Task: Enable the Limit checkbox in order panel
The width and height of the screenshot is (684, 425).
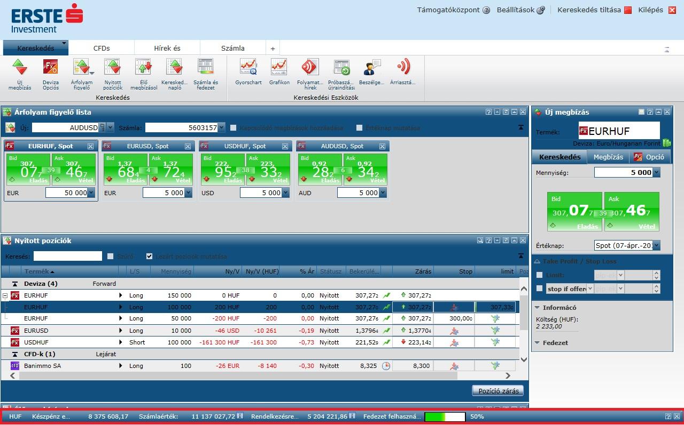Action: (x=539, y=275)
